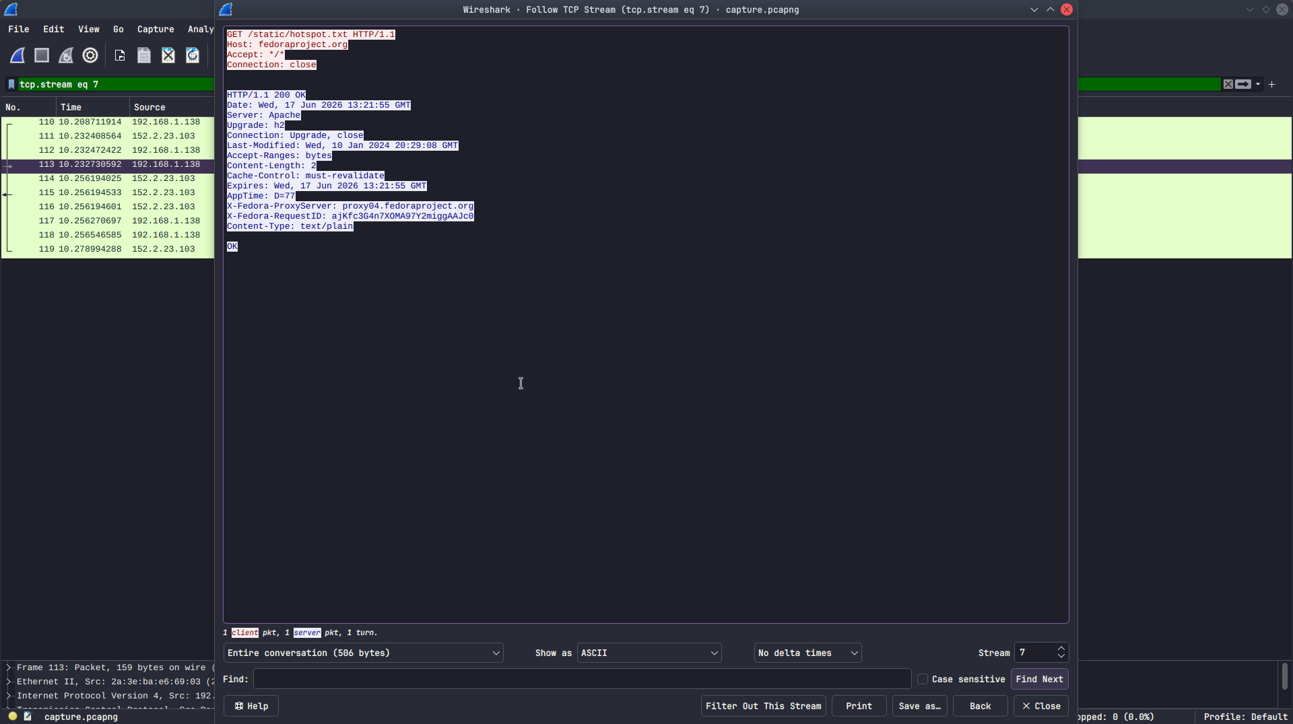
Task: Restart the current capture via toolbar icon
Action: click(x=66, y=56)
